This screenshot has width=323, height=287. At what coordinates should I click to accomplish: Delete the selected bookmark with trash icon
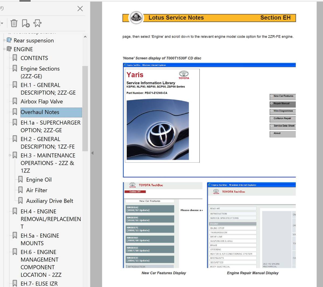point(14,23)
